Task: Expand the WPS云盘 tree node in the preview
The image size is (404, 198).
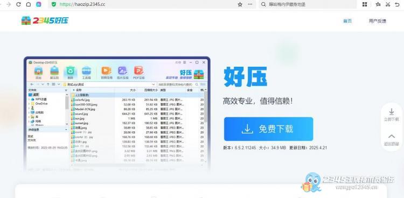Action: (29, 99)
